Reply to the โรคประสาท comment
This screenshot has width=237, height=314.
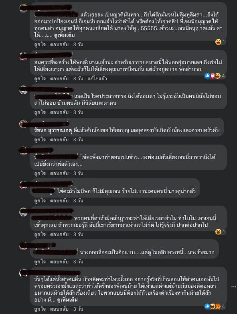point(59,112)
